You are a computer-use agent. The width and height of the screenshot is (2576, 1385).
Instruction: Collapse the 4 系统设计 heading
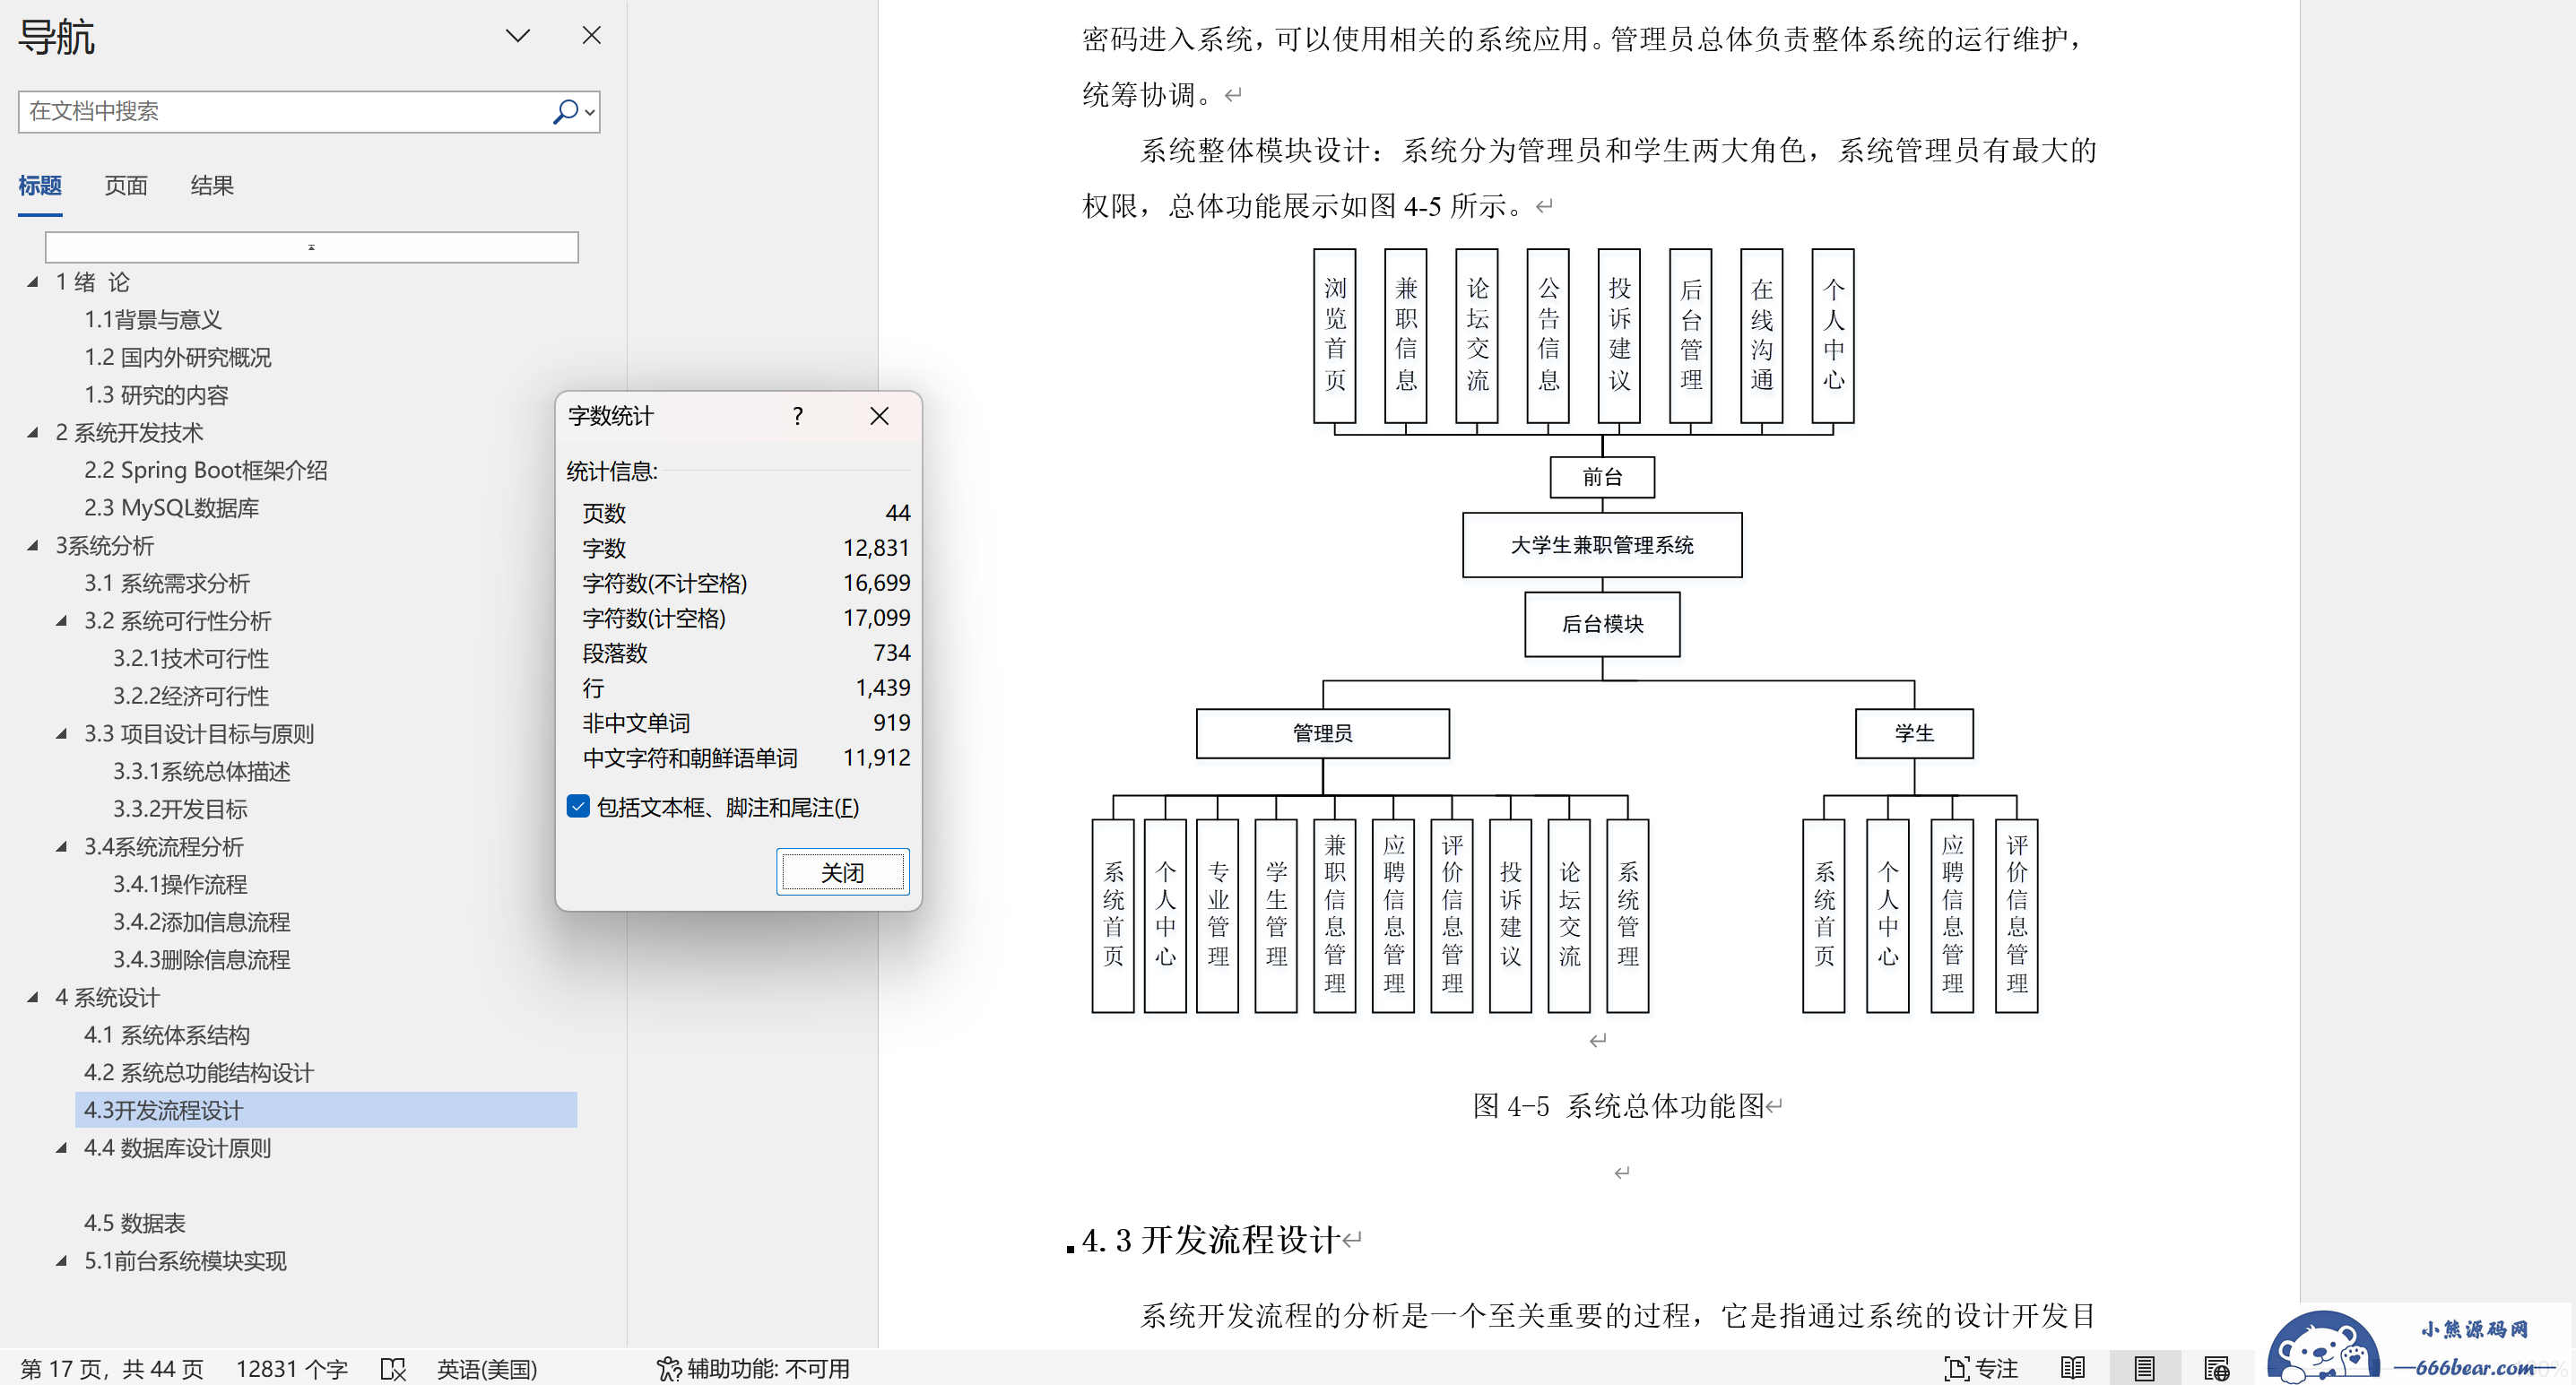pos(33,997)
